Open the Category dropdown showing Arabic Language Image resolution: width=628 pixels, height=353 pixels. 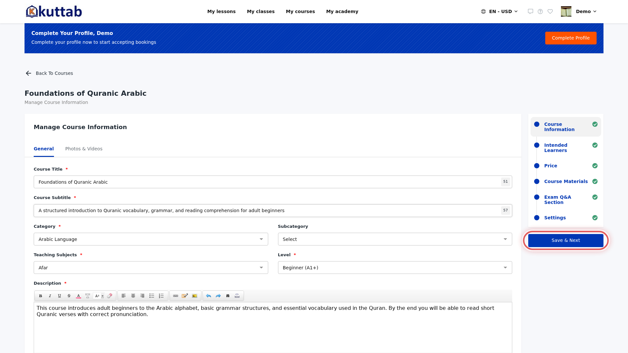[151, 239]
